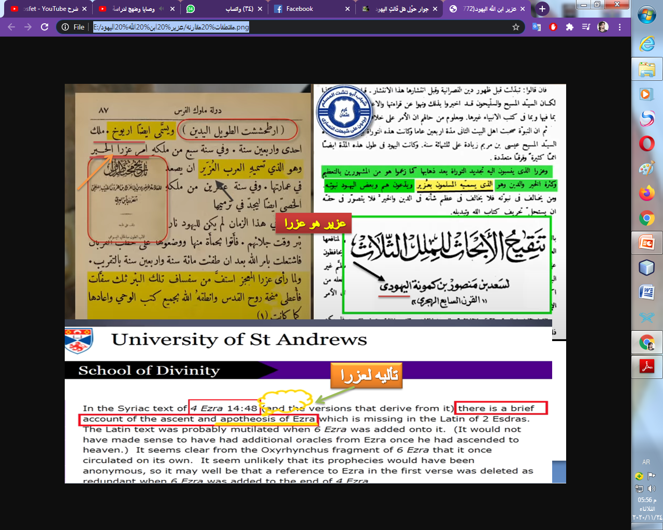Open the Quran app icon in taskbar
This screenshot has width=663, height=530.
647,317
